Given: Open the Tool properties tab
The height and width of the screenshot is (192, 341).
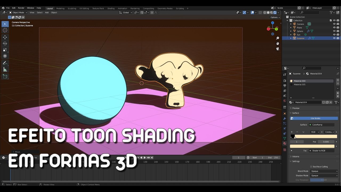Looking at the screenshot, I should pyautogui.click(x=285, y=74).
